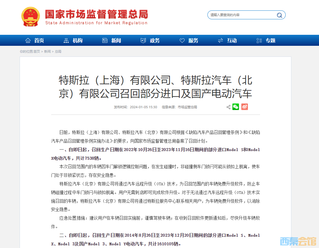This screenshot has width=319, height=248.
Task: Click the national emblem logo
Action: coord(30,17)
